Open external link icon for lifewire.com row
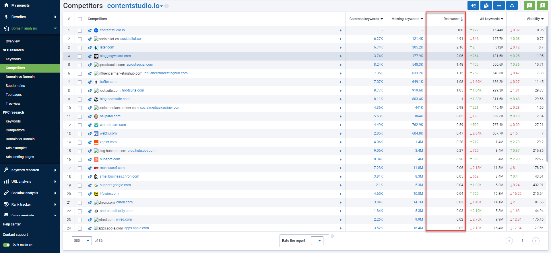Viewport: 551px width, 253px height. tap(90, 194)
